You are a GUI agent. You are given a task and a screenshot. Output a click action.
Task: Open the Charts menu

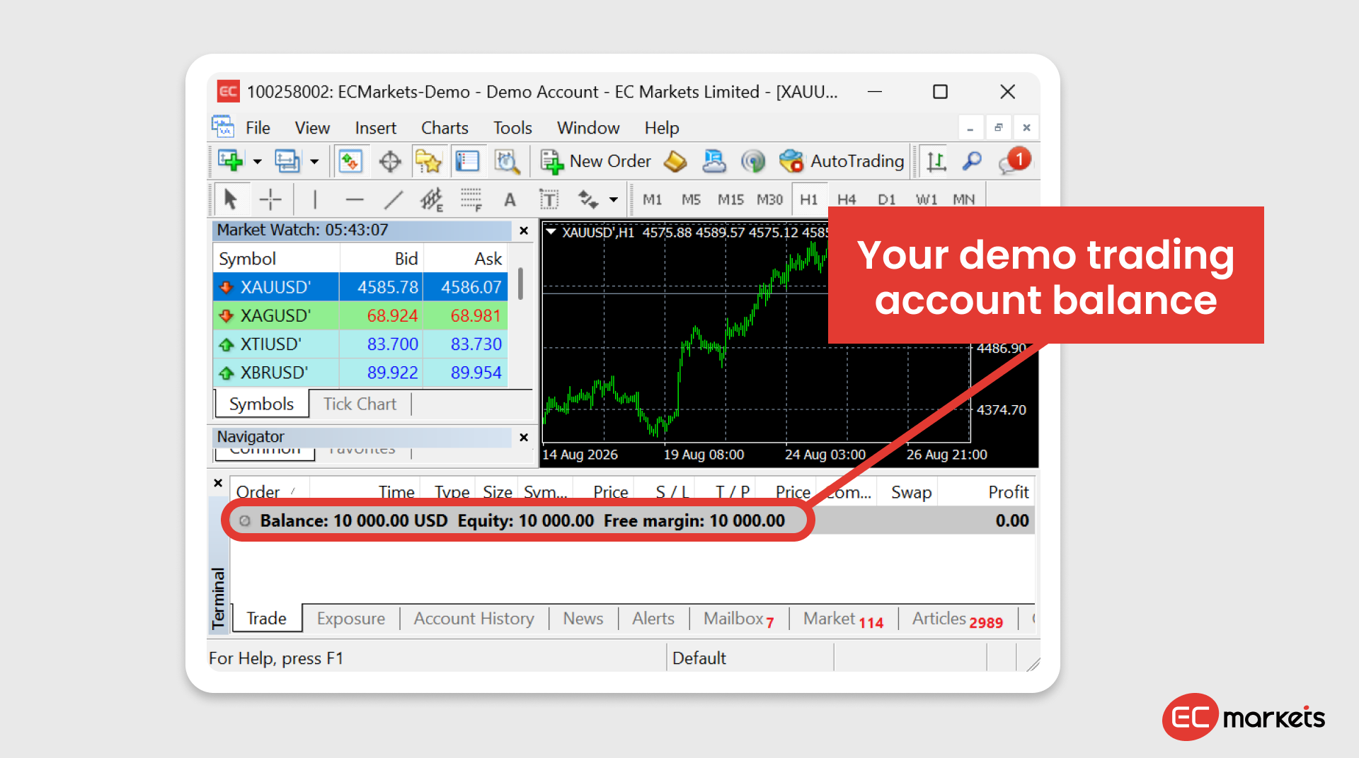[x=445, y=128]
